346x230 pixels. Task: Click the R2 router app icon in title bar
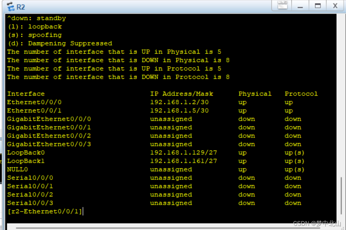(x=11, y=7)
